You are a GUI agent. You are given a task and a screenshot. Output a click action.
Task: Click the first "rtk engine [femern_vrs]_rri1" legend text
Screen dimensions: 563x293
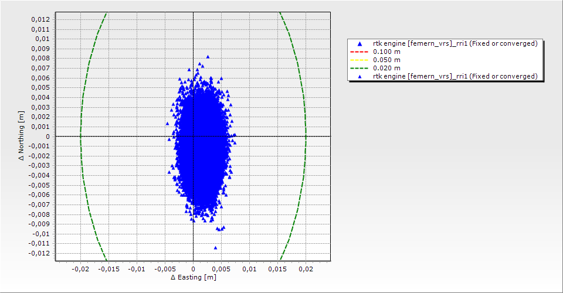click(x=455, y=43)
